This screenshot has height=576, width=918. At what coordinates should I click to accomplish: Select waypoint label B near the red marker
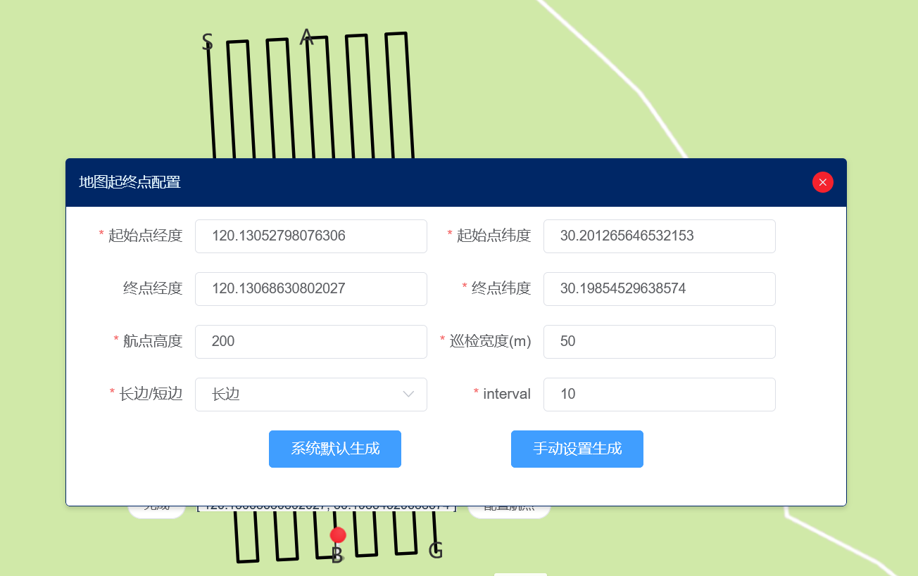tap(337, 556)
